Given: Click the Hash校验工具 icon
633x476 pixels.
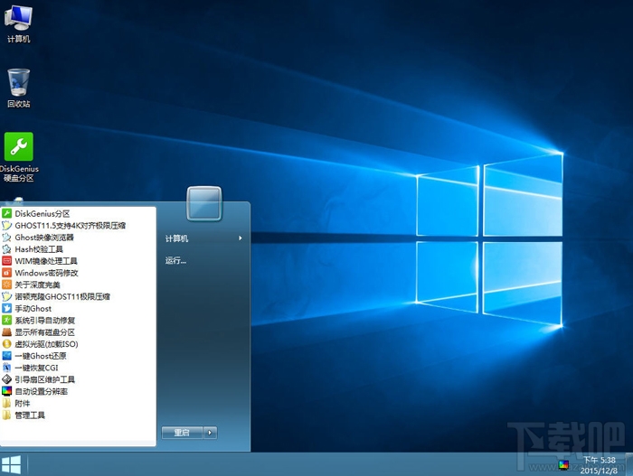Looking at the screenshot, I should (6, 249).
